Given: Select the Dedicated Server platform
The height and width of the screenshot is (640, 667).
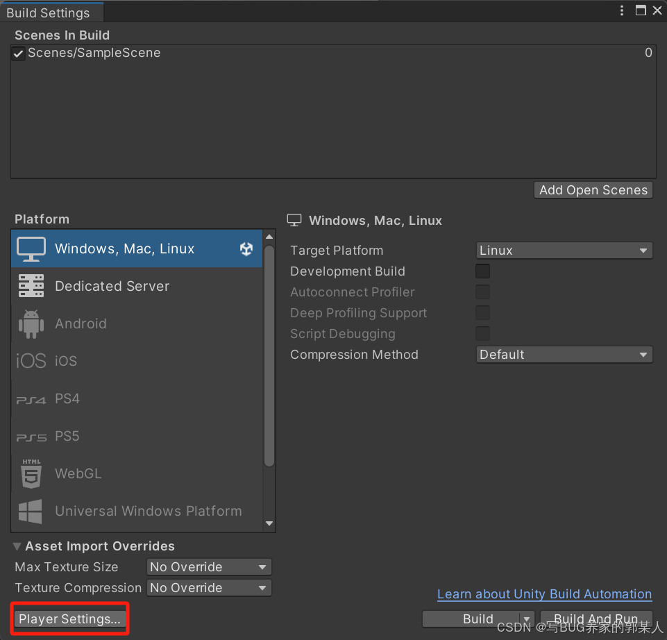Looking at the screenshot, I should (137, 286).
